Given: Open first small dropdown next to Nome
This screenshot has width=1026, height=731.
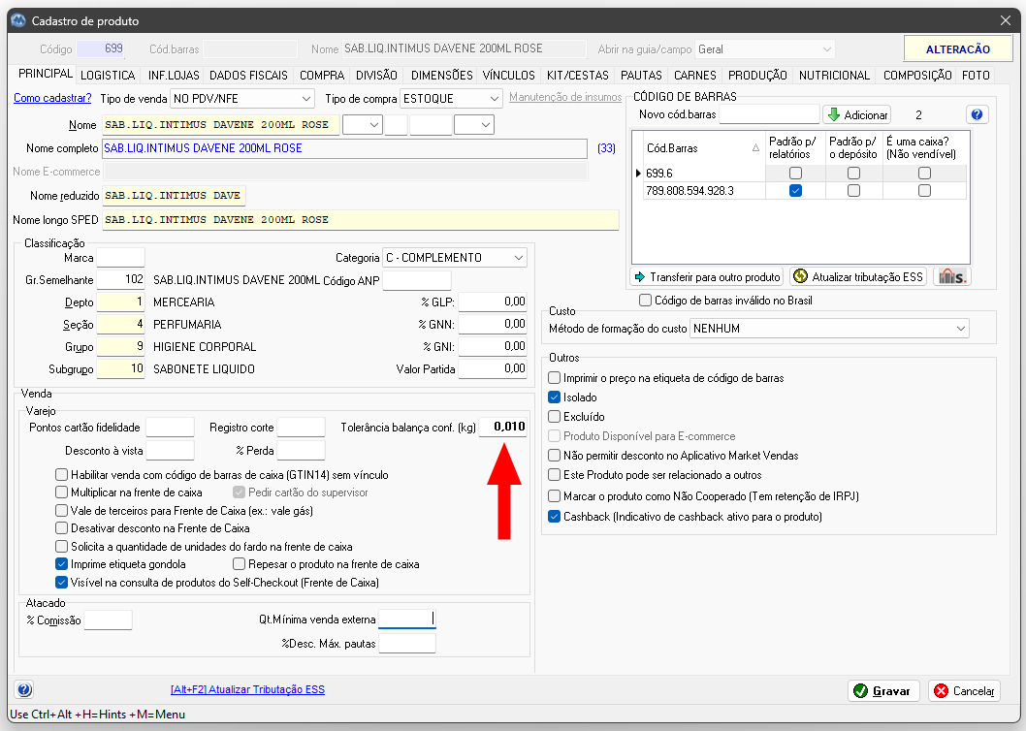Looking at the screenshot, I should 362,125.
